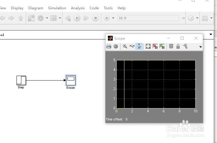Toggle Scope Zoom Y-axis tool
Viewport: 217px width, 143px height.
139,46
